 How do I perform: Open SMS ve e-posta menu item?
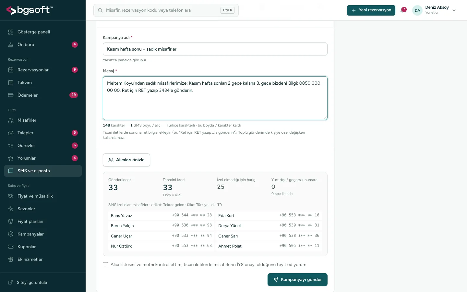click(x=43, y=171)
